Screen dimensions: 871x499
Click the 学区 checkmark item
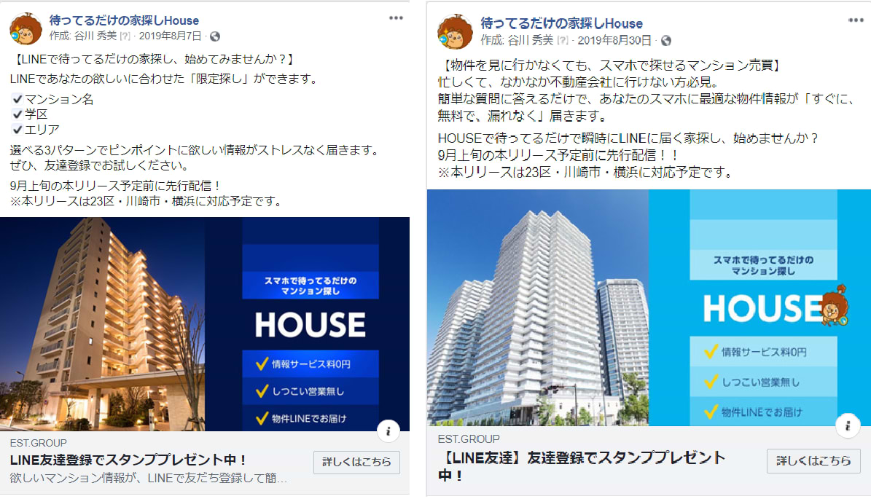(x=30, y=114)
